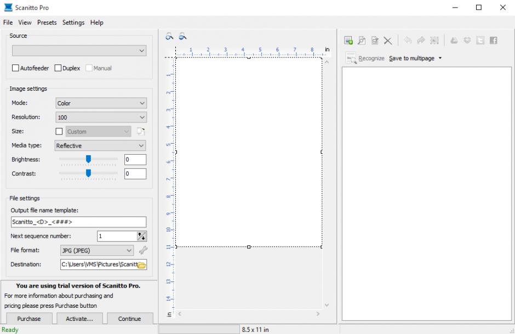Click the rotate right arrow icon
515x334 pixels.
[421, 40]
